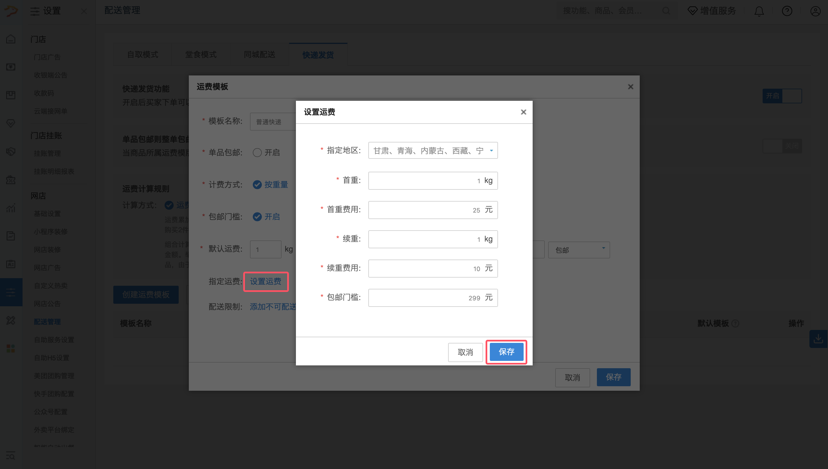The image size is (828, 469).
Task: Open the 包邮 dropdown selector
Action: (x=579, y=250)
